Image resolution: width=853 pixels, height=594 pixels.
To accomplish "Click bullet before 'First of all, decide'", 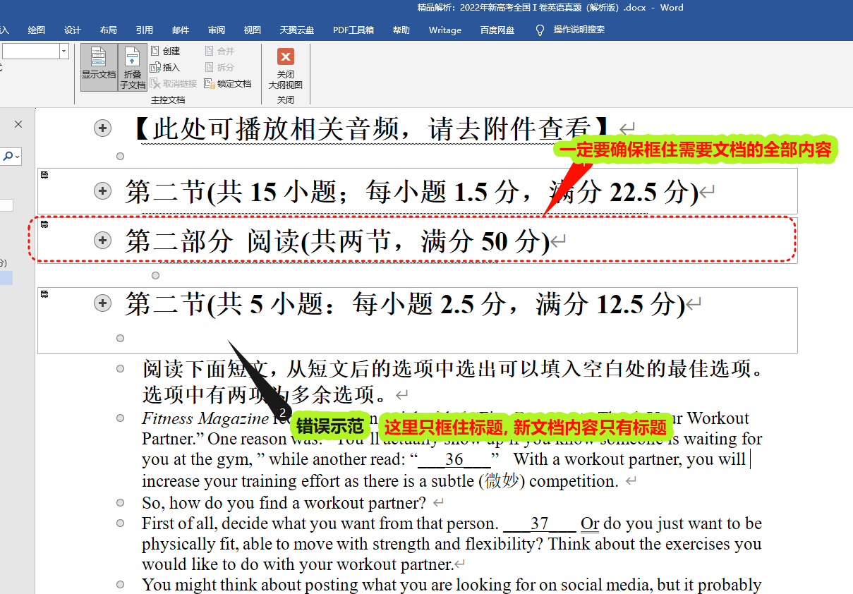I will click(x=121, y=523).
